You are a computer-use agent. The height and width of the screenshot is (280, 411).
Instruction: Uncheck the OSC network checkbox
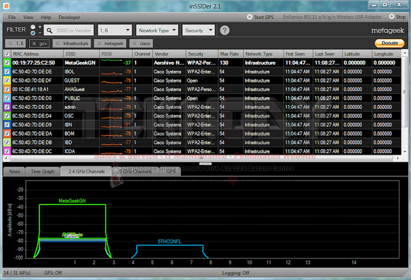tap(7, 116)
